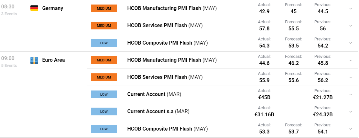
Task: Click MEDIUM badge on Germany Manufacturing PMI
Action: coord(104,8)
